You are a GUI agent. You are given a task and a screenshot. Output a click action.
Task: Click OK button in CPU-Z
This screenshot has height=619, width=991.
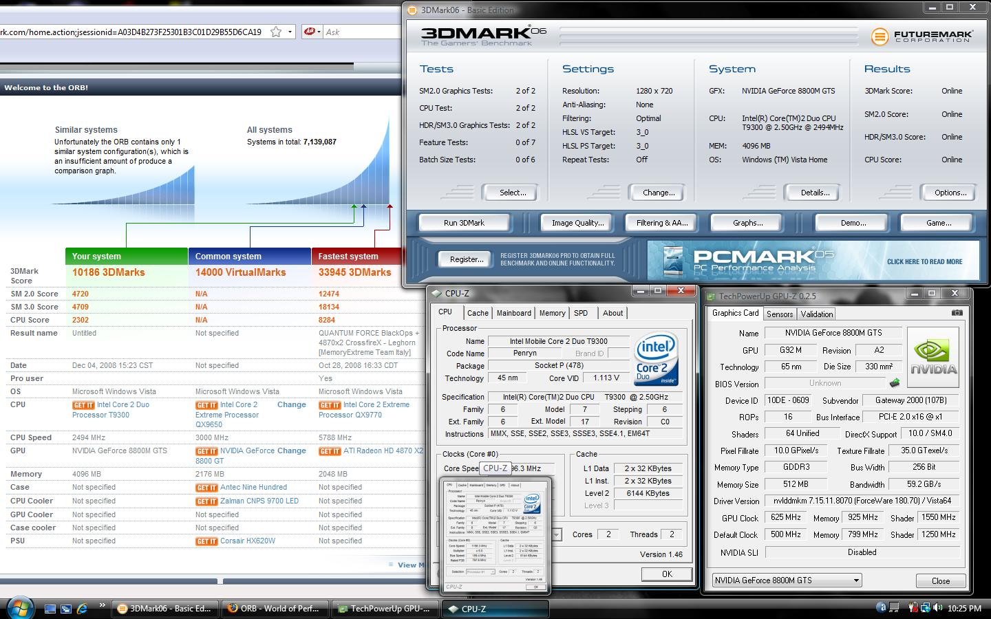click(x=667, y=574)
